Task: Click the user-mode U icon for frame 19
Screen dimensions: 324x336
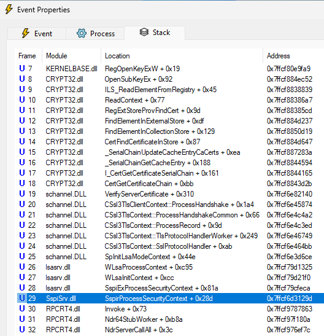Action: pyautogui.click(x=22, y=194)
